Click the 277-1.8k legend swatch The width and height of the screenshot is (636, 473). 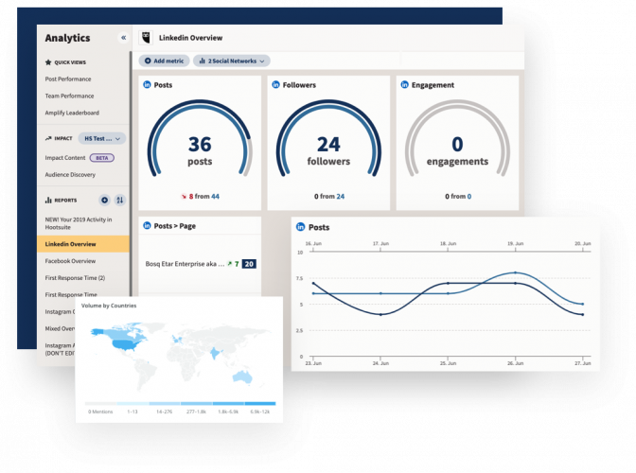(x=196, y=403)
